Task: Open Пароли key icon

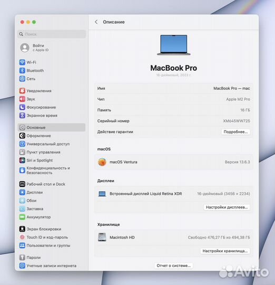Action: tap(22, 258)
